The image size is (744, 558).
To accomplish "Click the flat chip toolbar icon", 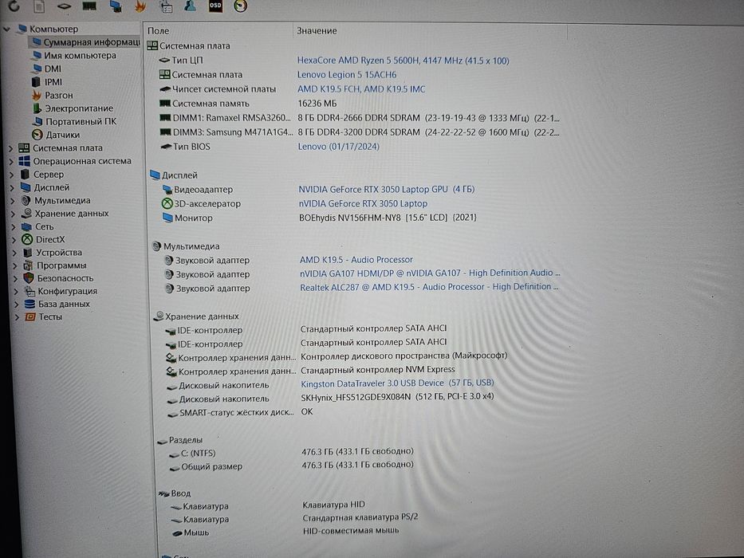I will pyautogui.click(x=64, y=6).
